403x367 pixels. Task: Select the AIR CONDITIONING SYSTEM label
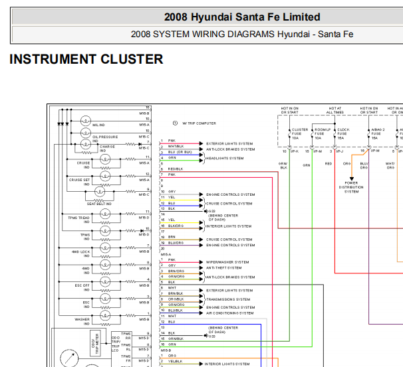230,313
